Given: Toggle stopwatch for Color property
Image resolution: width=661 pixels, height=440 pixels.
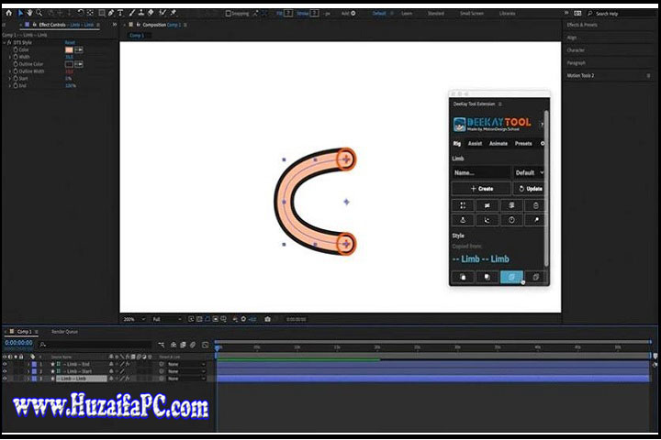Looking at the screenshot, I should click(x=16, y=49).
